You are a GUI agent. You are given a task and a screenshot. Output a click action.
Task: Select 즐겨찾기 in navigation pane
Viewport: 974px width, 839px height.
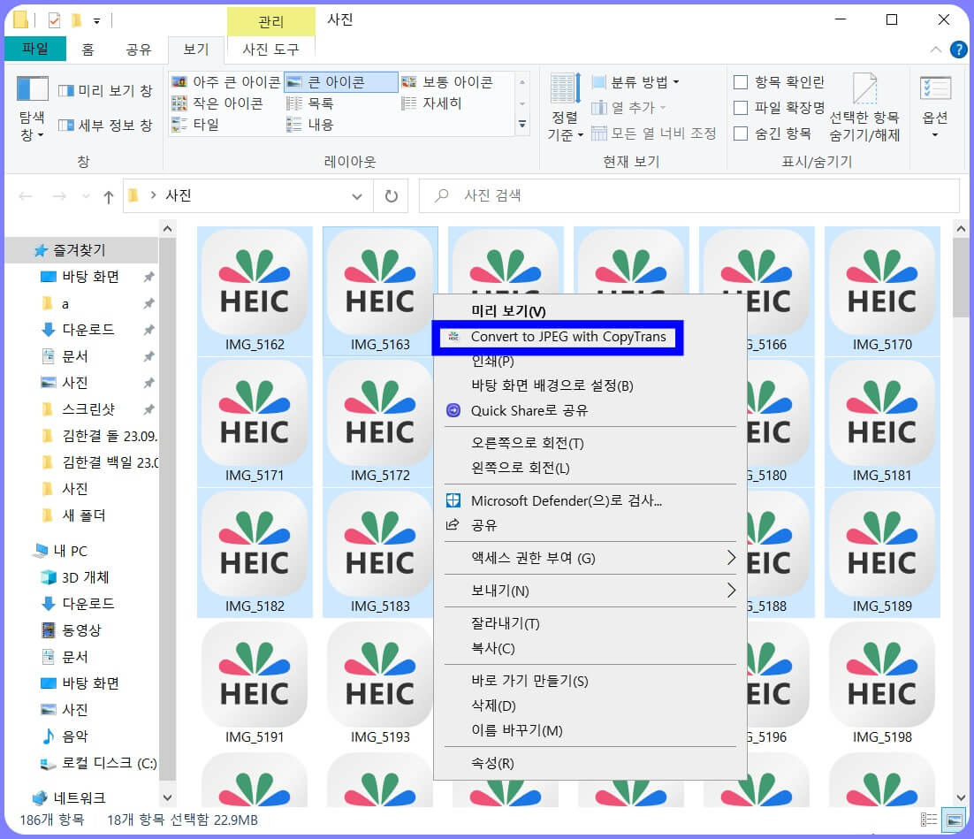click(79, 250)
